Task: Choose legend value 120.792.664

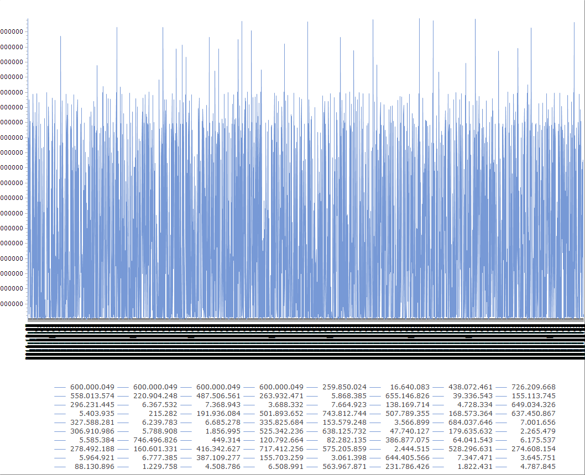Action: click(x=281, y=440)
